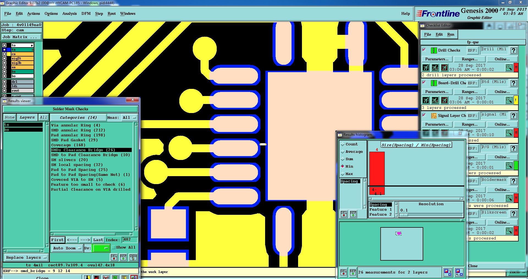Click red alert indicator for Drill Checks

coord(516,67)
